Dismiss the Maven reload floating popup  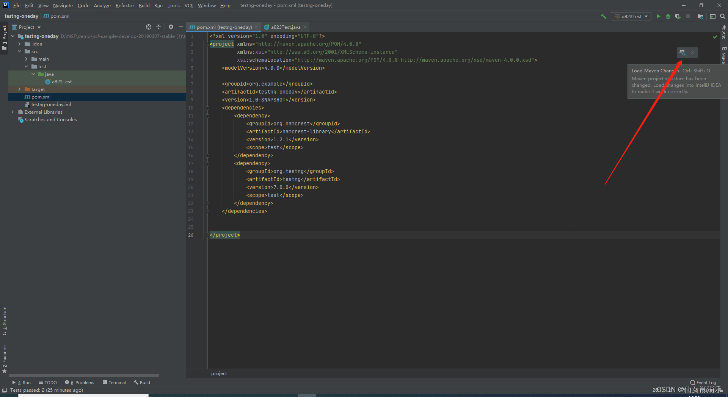(x=692, y=53)
